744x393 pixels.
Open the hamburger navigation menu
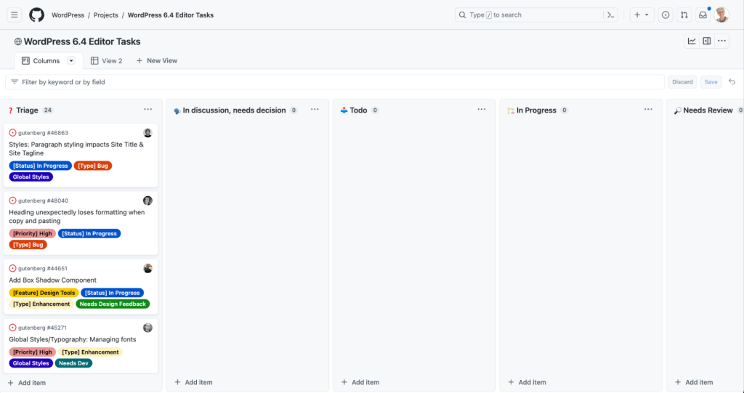pos(15,15)
